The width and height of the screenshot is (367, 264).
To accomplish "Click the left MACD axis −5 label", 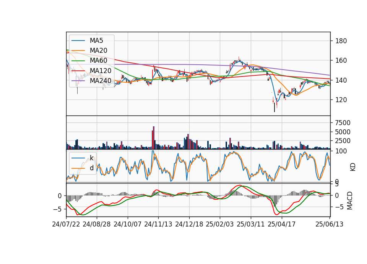I will (58, 209).
